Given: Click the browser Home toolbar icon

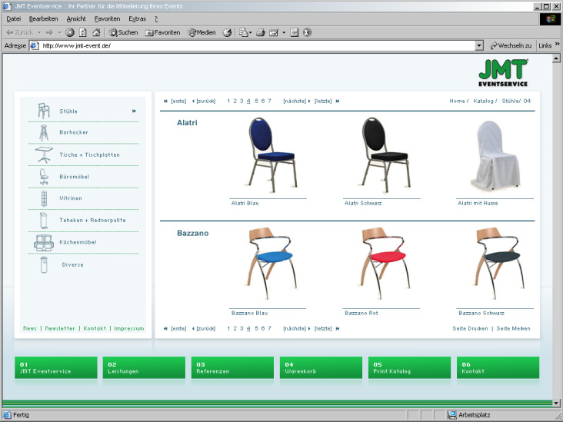Looking at the screenshot, I should [x=96, y=32].
